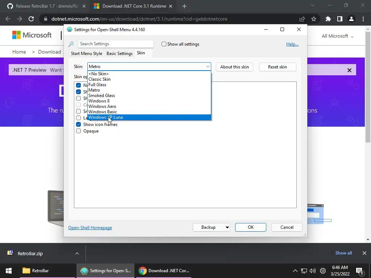Check the unchecked box above Show icon frames
371x278 pixels.
point(78,118)
